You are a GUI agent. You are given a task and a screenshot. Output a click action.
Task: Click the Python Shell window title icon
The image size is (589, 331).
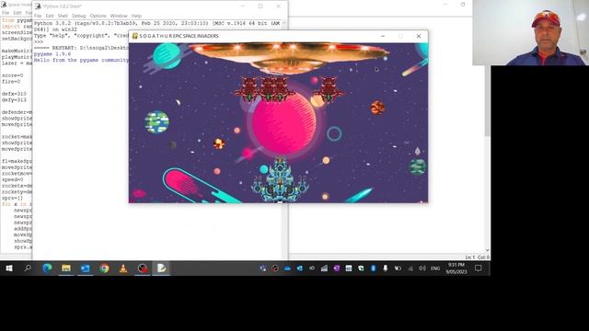(x=38, y=6)
